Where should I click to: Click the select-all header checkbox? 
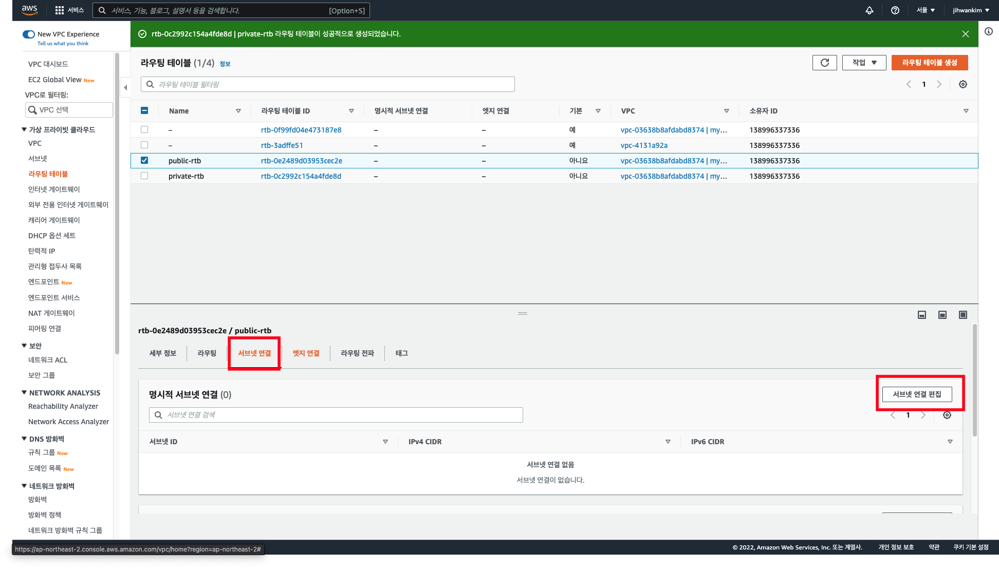[144, 110]
